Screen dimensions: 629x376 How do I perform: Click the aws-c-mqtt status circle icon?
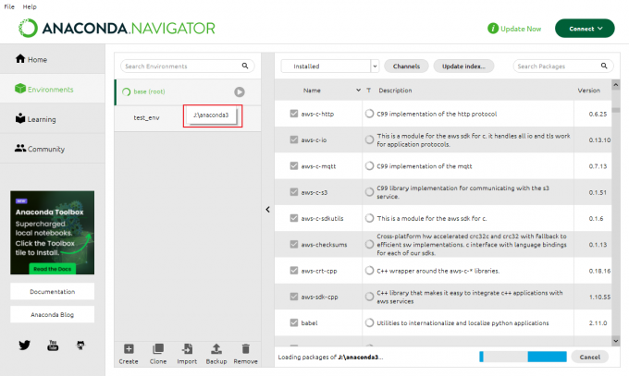pyautogui.click(x=369, y=166)
